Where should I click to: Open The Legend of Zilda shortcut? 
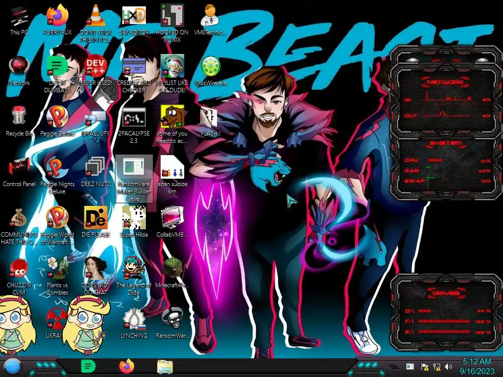pyautogui.click(x=134, y=276)
